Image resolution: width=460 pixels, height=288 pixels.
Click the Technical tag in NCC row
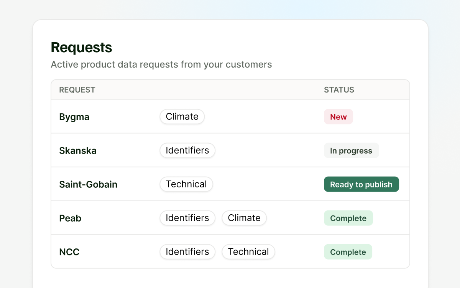tap(248, 252)
